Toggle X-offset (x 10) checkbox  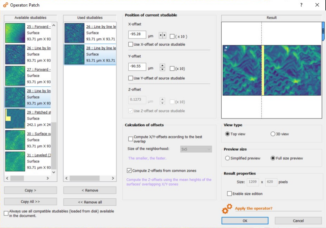(172, 36)
